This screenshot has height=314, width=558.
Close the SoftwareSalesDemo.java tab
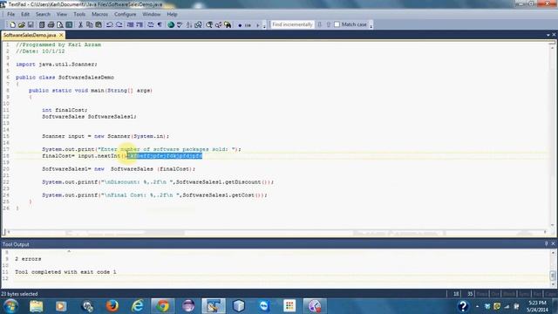[61, 35]
